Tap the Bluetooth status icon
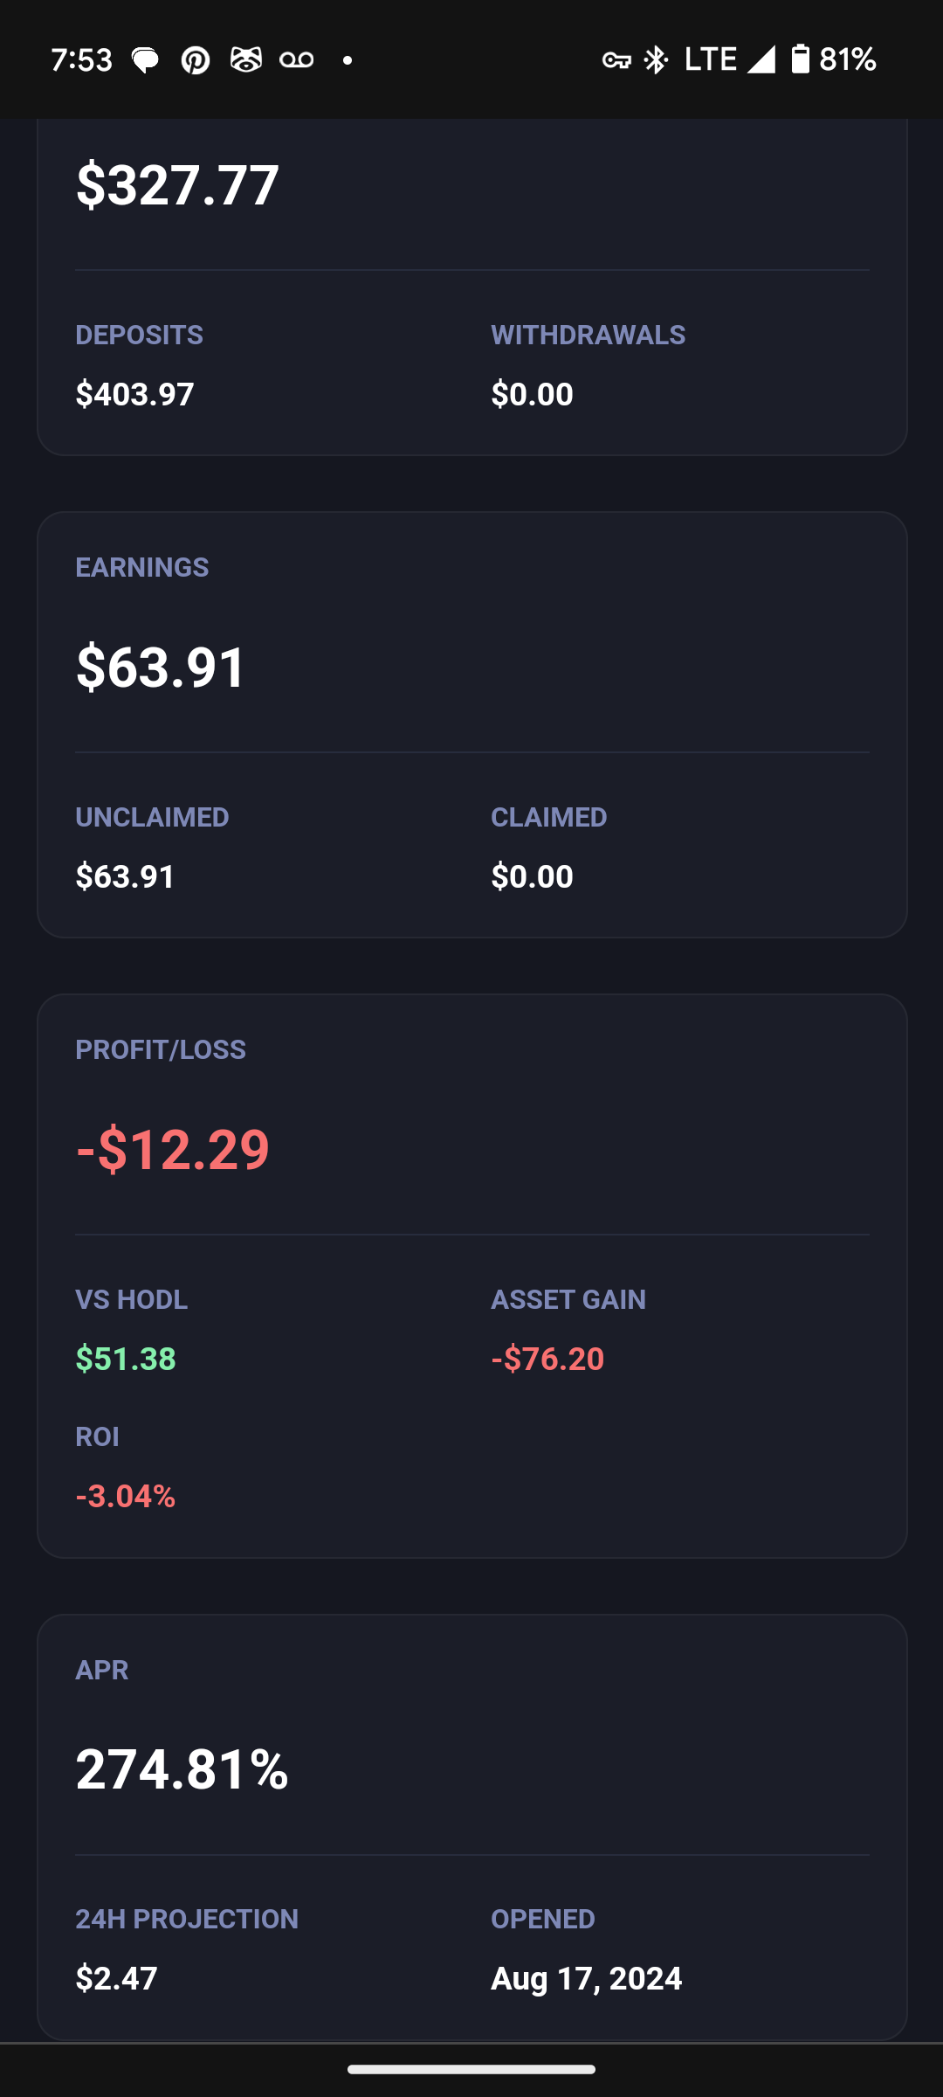The image size is (943, 2097). [656, 60]
